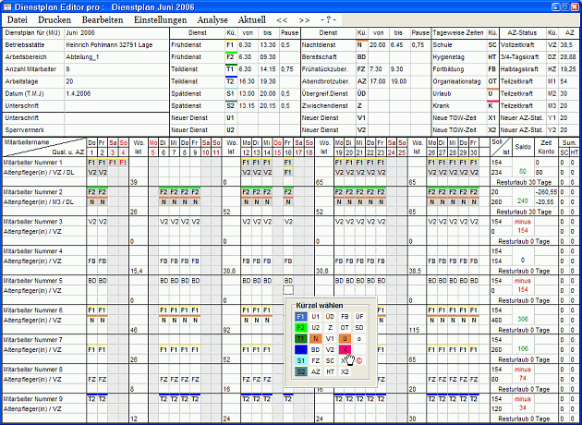Pick V1 in the Kürzel wählen popup
This screenshot has width=582, height=425.
coord(330,339)
